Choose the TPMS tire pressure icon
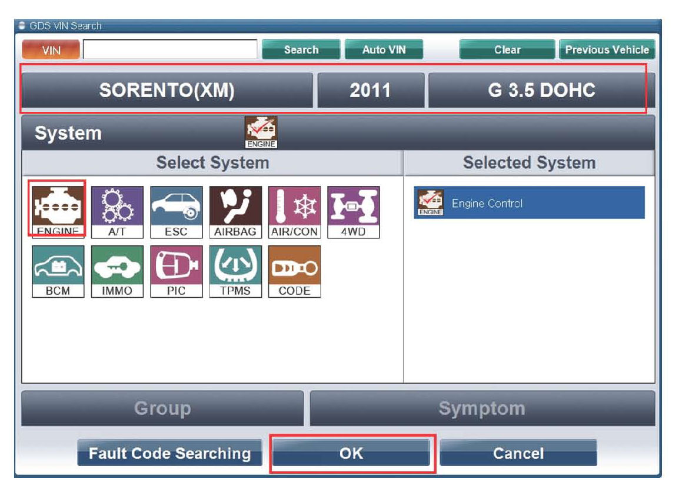The image size is (679, 492). (235, 270)
